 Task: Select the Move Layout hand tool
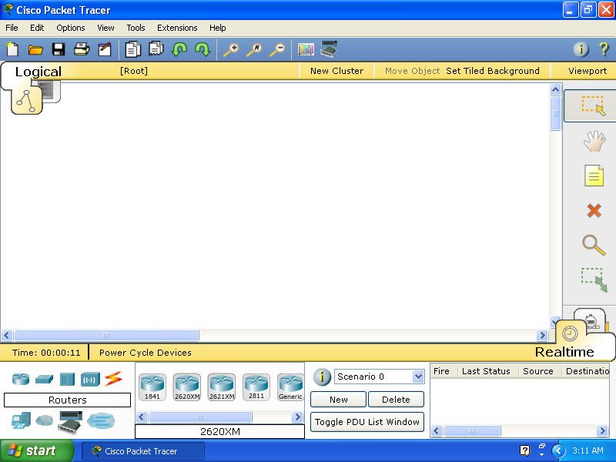[594, 141]
